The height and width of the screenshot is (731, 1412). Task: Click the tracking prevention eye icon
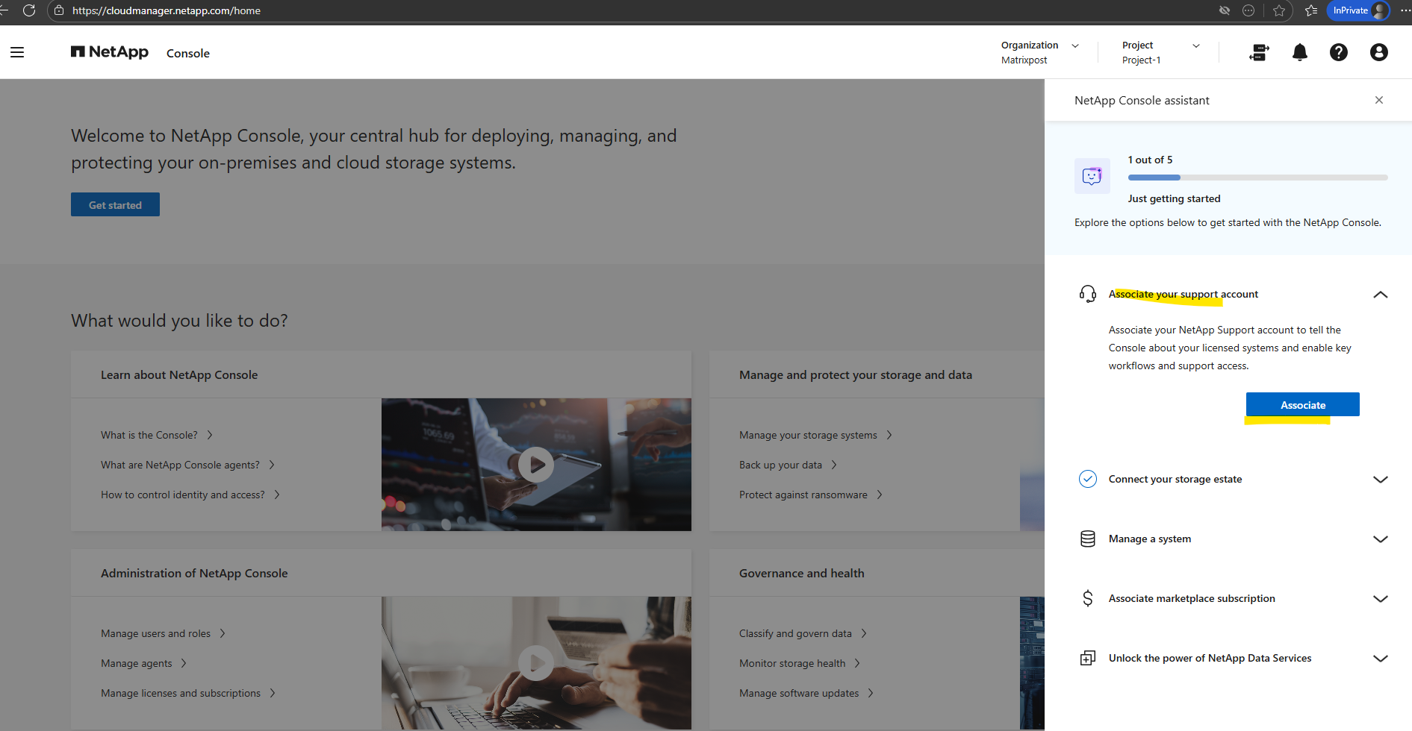click(1225, 10)
